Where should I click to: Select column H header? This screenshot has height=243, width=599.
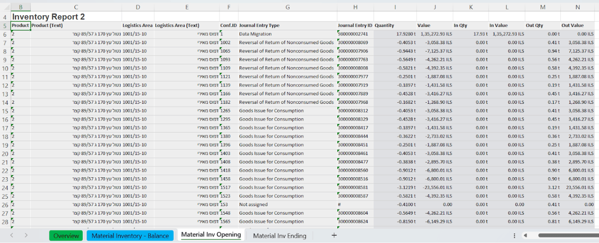(355, 7)
